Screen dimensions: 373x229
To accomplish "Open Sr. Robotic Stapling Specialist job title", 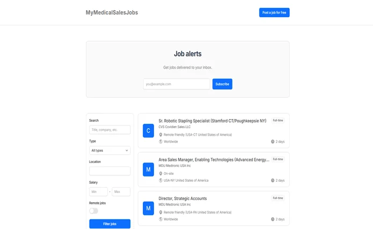I will 212,121.
